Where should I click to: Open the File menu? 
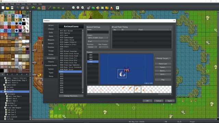[x=2, y=4]
